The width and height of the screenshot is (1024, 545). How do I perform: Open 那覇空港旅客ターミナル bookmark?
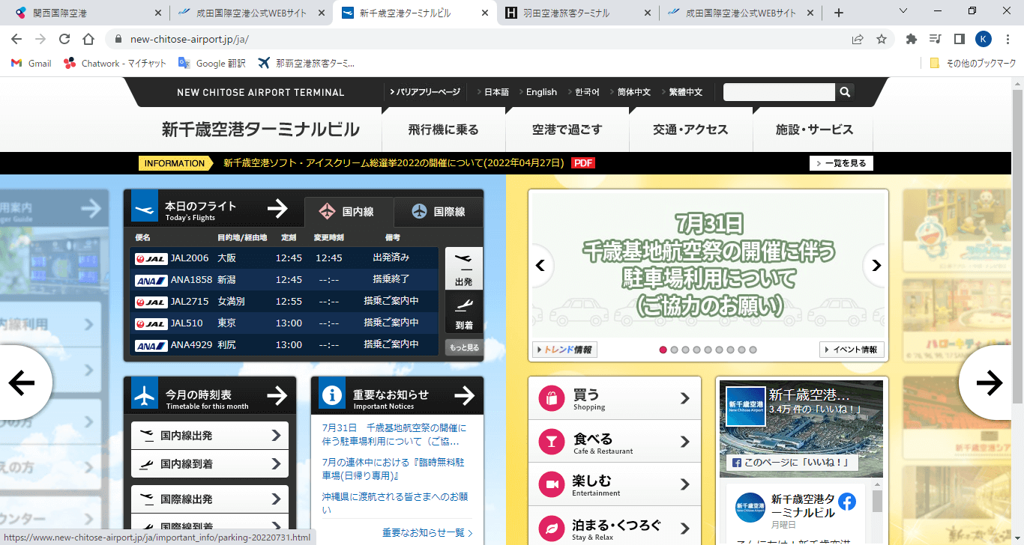pos(306,64)
